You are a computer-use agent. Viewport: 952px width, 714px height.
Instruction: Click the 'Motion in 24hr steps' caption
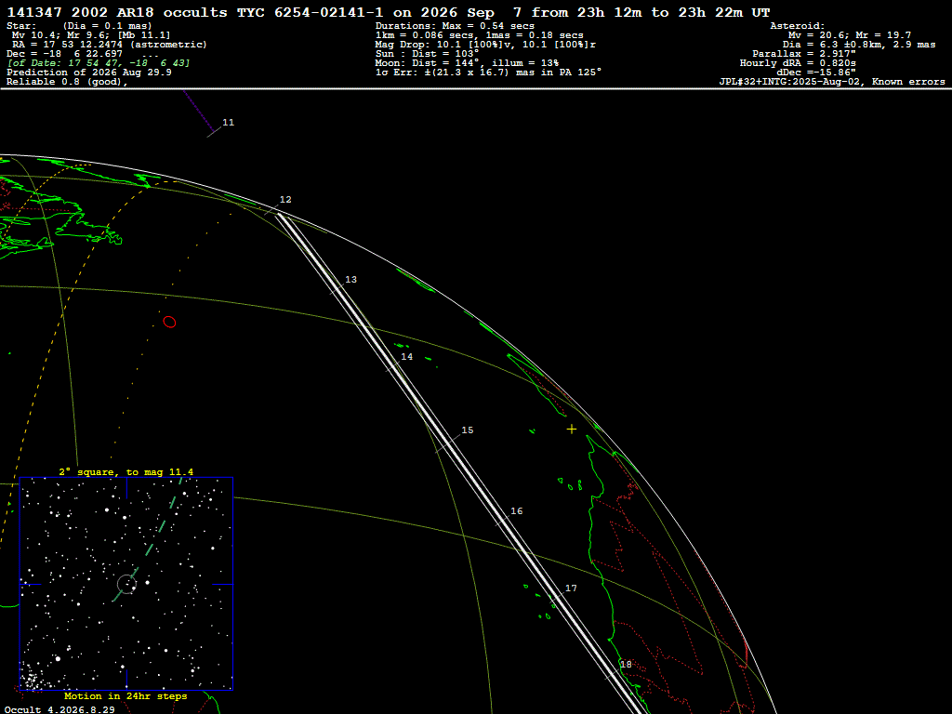point(126,695)
